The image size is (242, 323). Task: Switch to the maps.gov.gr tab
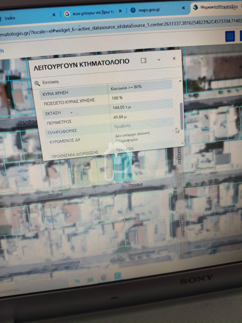(x=158, y=10)
